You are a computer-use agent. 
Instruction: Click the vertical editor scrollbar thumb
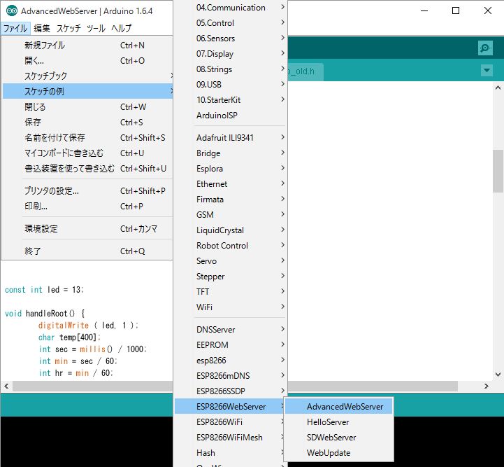point(498,172)
